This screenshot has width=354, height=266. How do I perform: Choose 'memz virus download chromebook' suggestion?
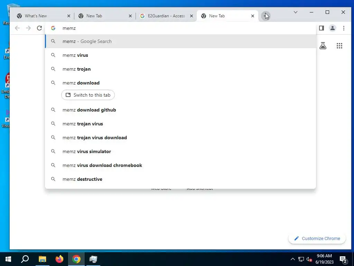(180, 165)
